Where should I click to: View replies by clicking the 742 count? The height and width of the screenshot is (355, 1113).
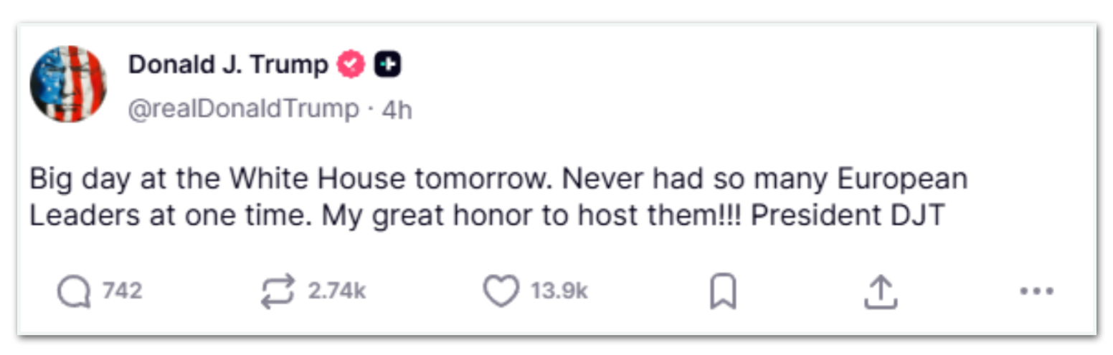tap(122, 292)
